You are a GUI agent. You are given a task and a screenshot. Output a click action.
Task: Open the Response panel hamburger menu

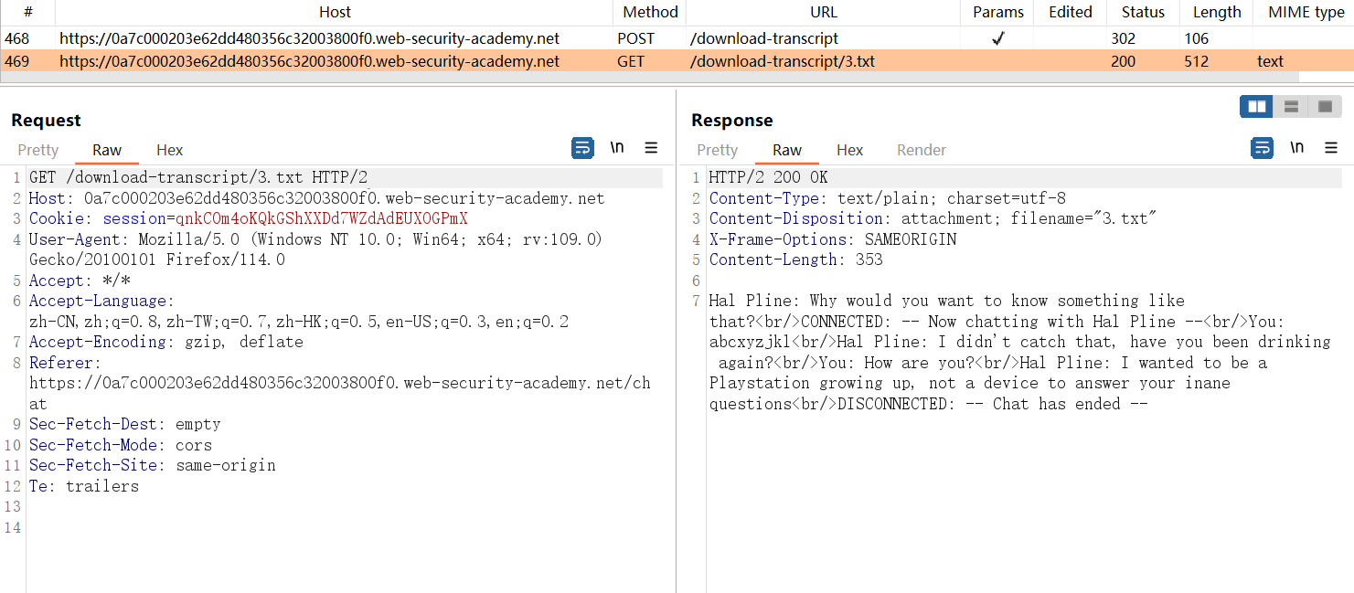tap(1330, 148)
